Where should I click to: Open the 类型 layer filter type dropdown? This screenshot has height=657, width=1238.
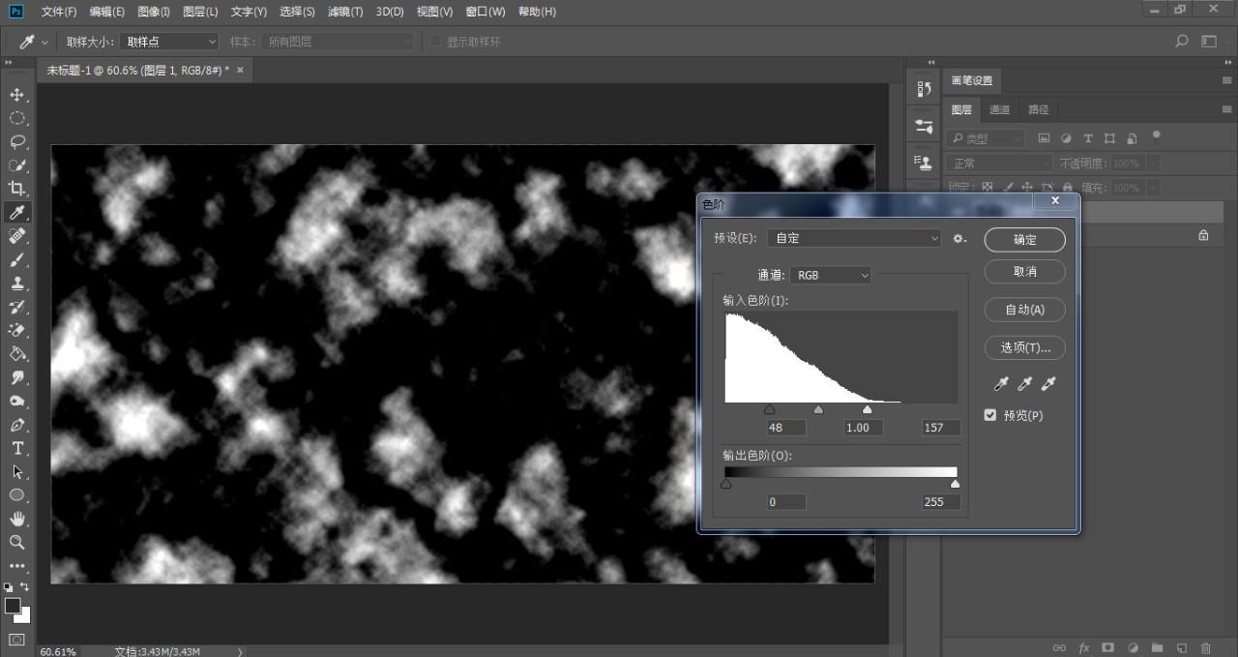click(x=986, y=138)
